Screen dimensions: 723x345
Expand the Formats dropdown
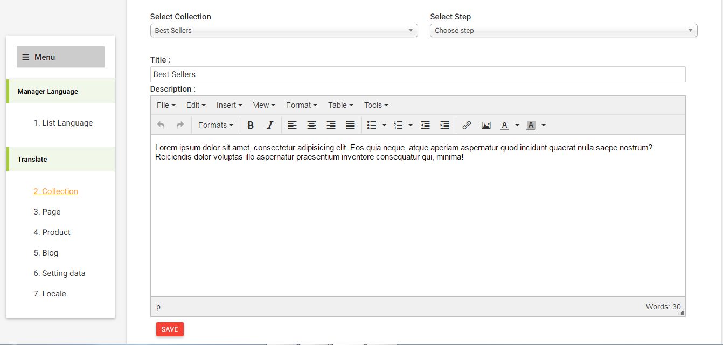click(x=215, y=125)
